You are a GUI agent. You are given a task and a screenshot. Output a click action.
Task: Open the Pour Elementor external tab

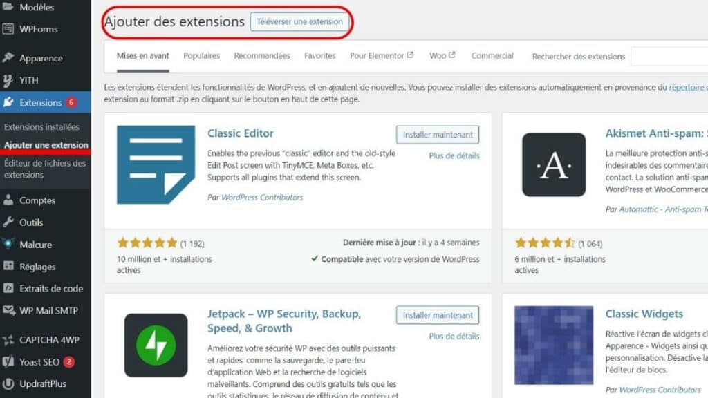click(382, 55)
